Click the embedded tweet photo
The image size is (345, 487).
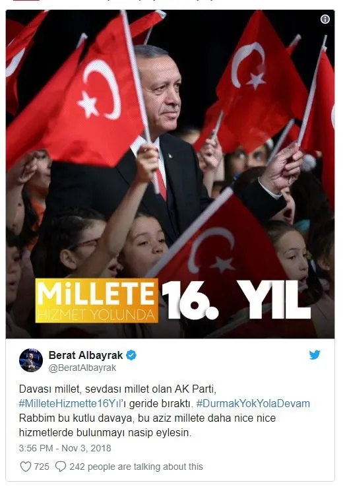click(x=170, y=174)
